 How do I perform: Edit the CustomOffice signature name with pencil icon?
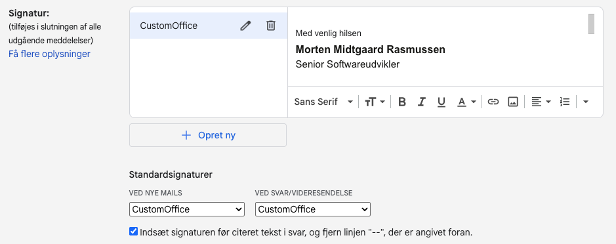tap(245, 26)
